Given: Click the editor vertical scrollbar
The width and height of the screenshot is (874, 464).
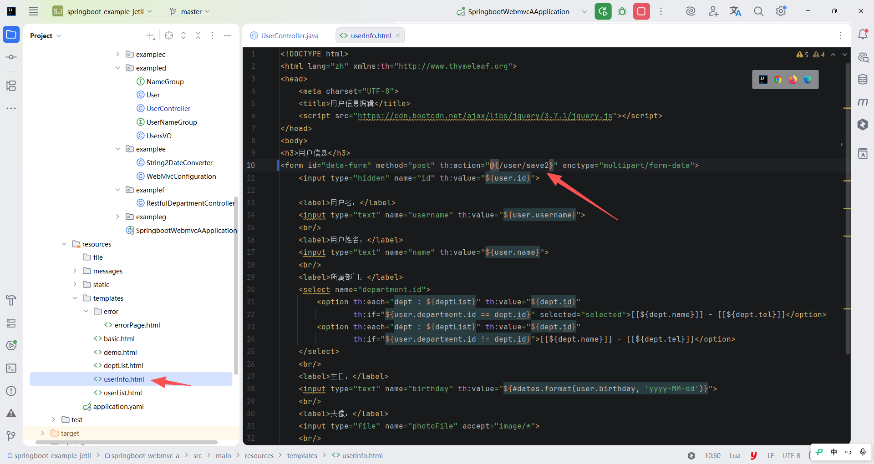Looking at the screenshot, I should (848, 209).
